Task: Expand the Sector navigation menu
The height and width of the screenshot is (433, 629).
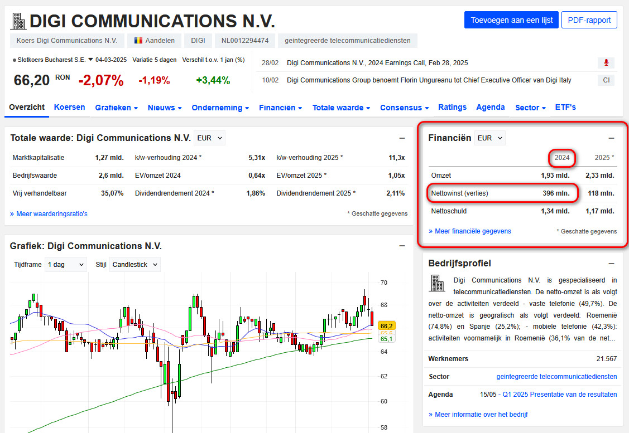Action: tap(530, 108)
